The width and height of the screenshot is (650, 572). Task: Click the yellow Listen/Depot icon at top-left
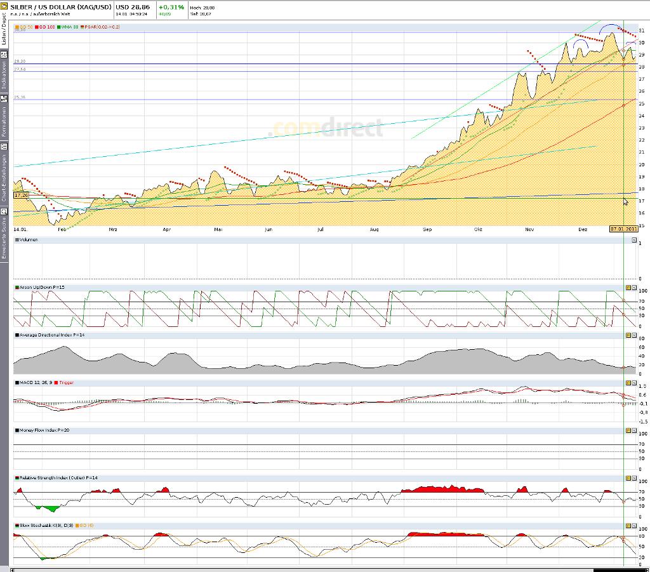click(x=4, y=6)
